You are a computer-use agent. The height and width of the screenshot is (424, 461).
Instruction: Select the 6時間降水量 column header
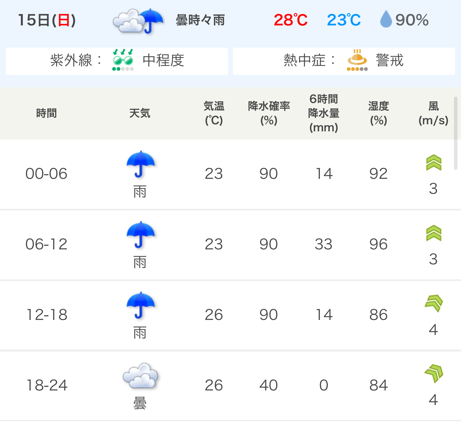click(324, 113)
